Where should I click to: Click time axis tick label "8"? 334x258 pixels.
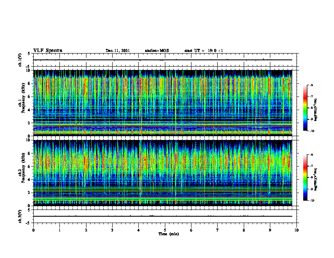coord(244,230)
